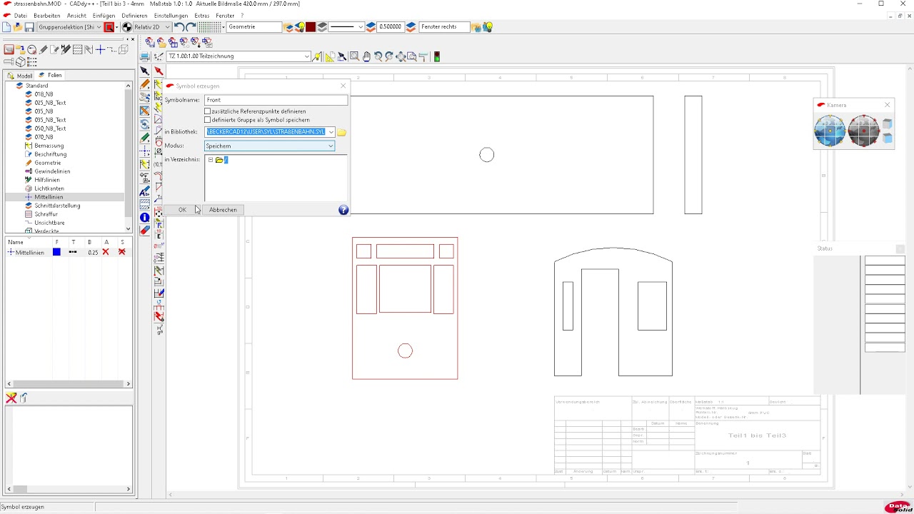The image size is (914, 514).
Task: Click the blue info circle icon
Action: [x=145, y=217]
